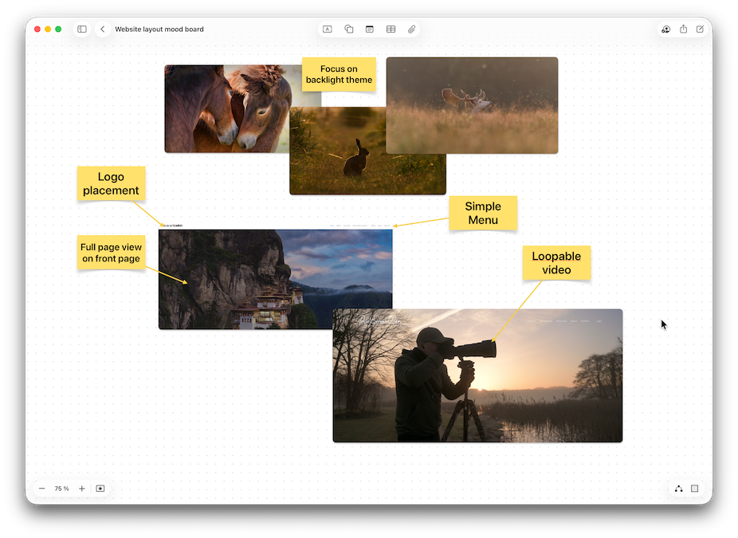This screenshot has height=538, width=738.
Task: Select the Loopable video sticky note
Action: click(x=556, y=262)
